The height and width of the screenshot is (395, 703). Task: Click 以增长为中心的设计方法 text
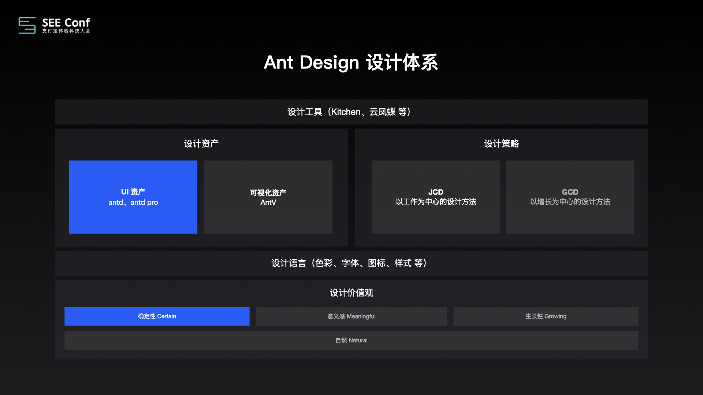pyautogui.click(x=570, y=202)
